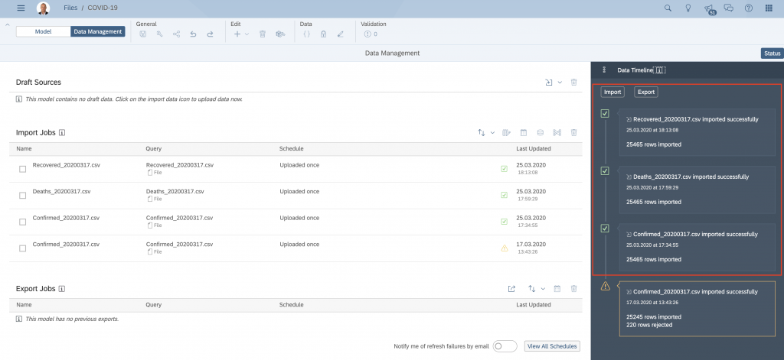This screenshot has height=360, width=784.
Task: Click import data icon in Draft Sources
Action: tap(548, 83)
